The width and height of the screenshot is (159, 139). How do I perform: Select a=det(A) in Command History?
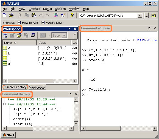[x=22, y=119]
